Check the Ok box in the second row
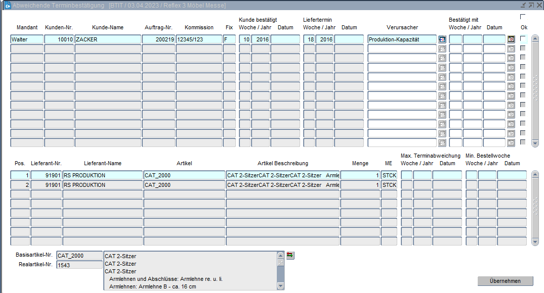This screenshot has width=544, height=293. click(523, 48)
